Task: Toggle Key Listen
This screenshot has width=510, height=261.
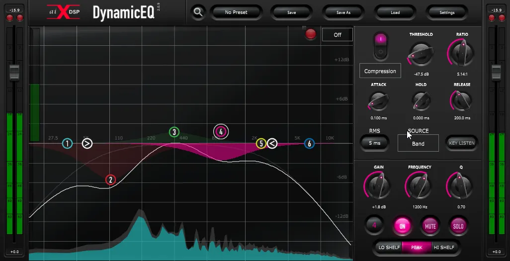Action: (462, 143)
